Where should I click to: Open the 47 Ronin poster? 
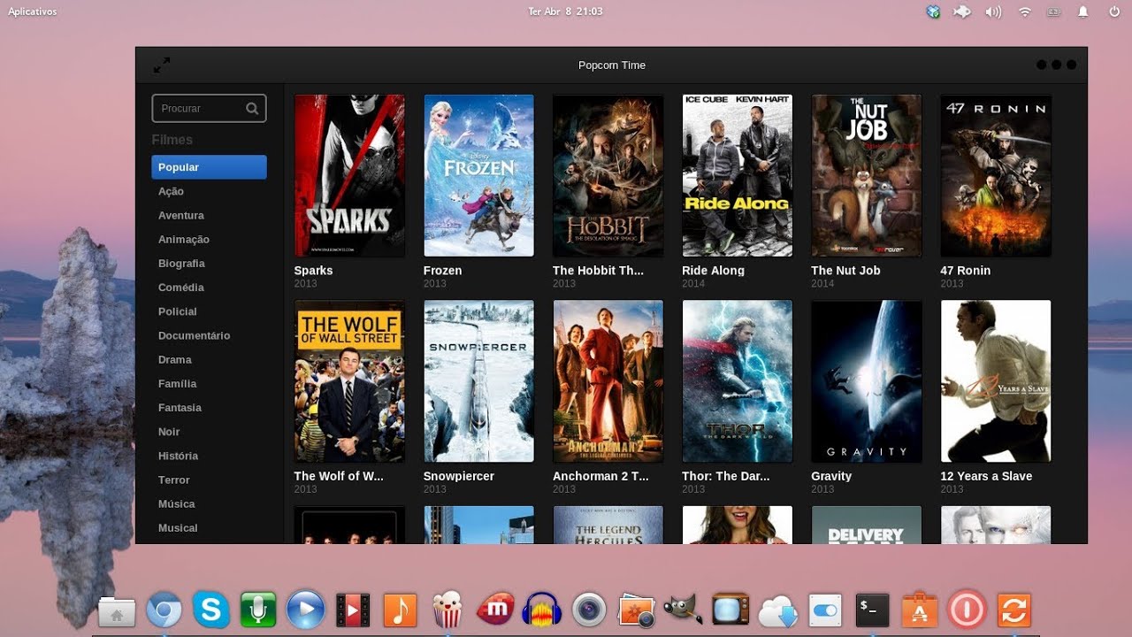[x=996, y=175]
